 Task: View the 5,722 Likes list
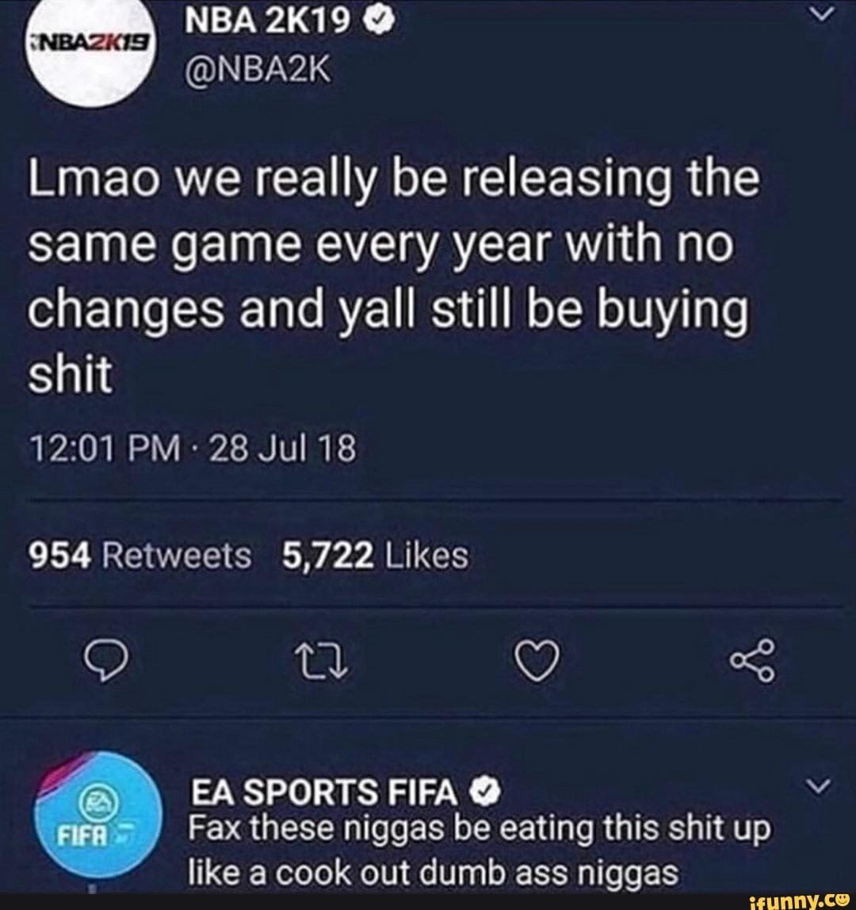[375, 556]
